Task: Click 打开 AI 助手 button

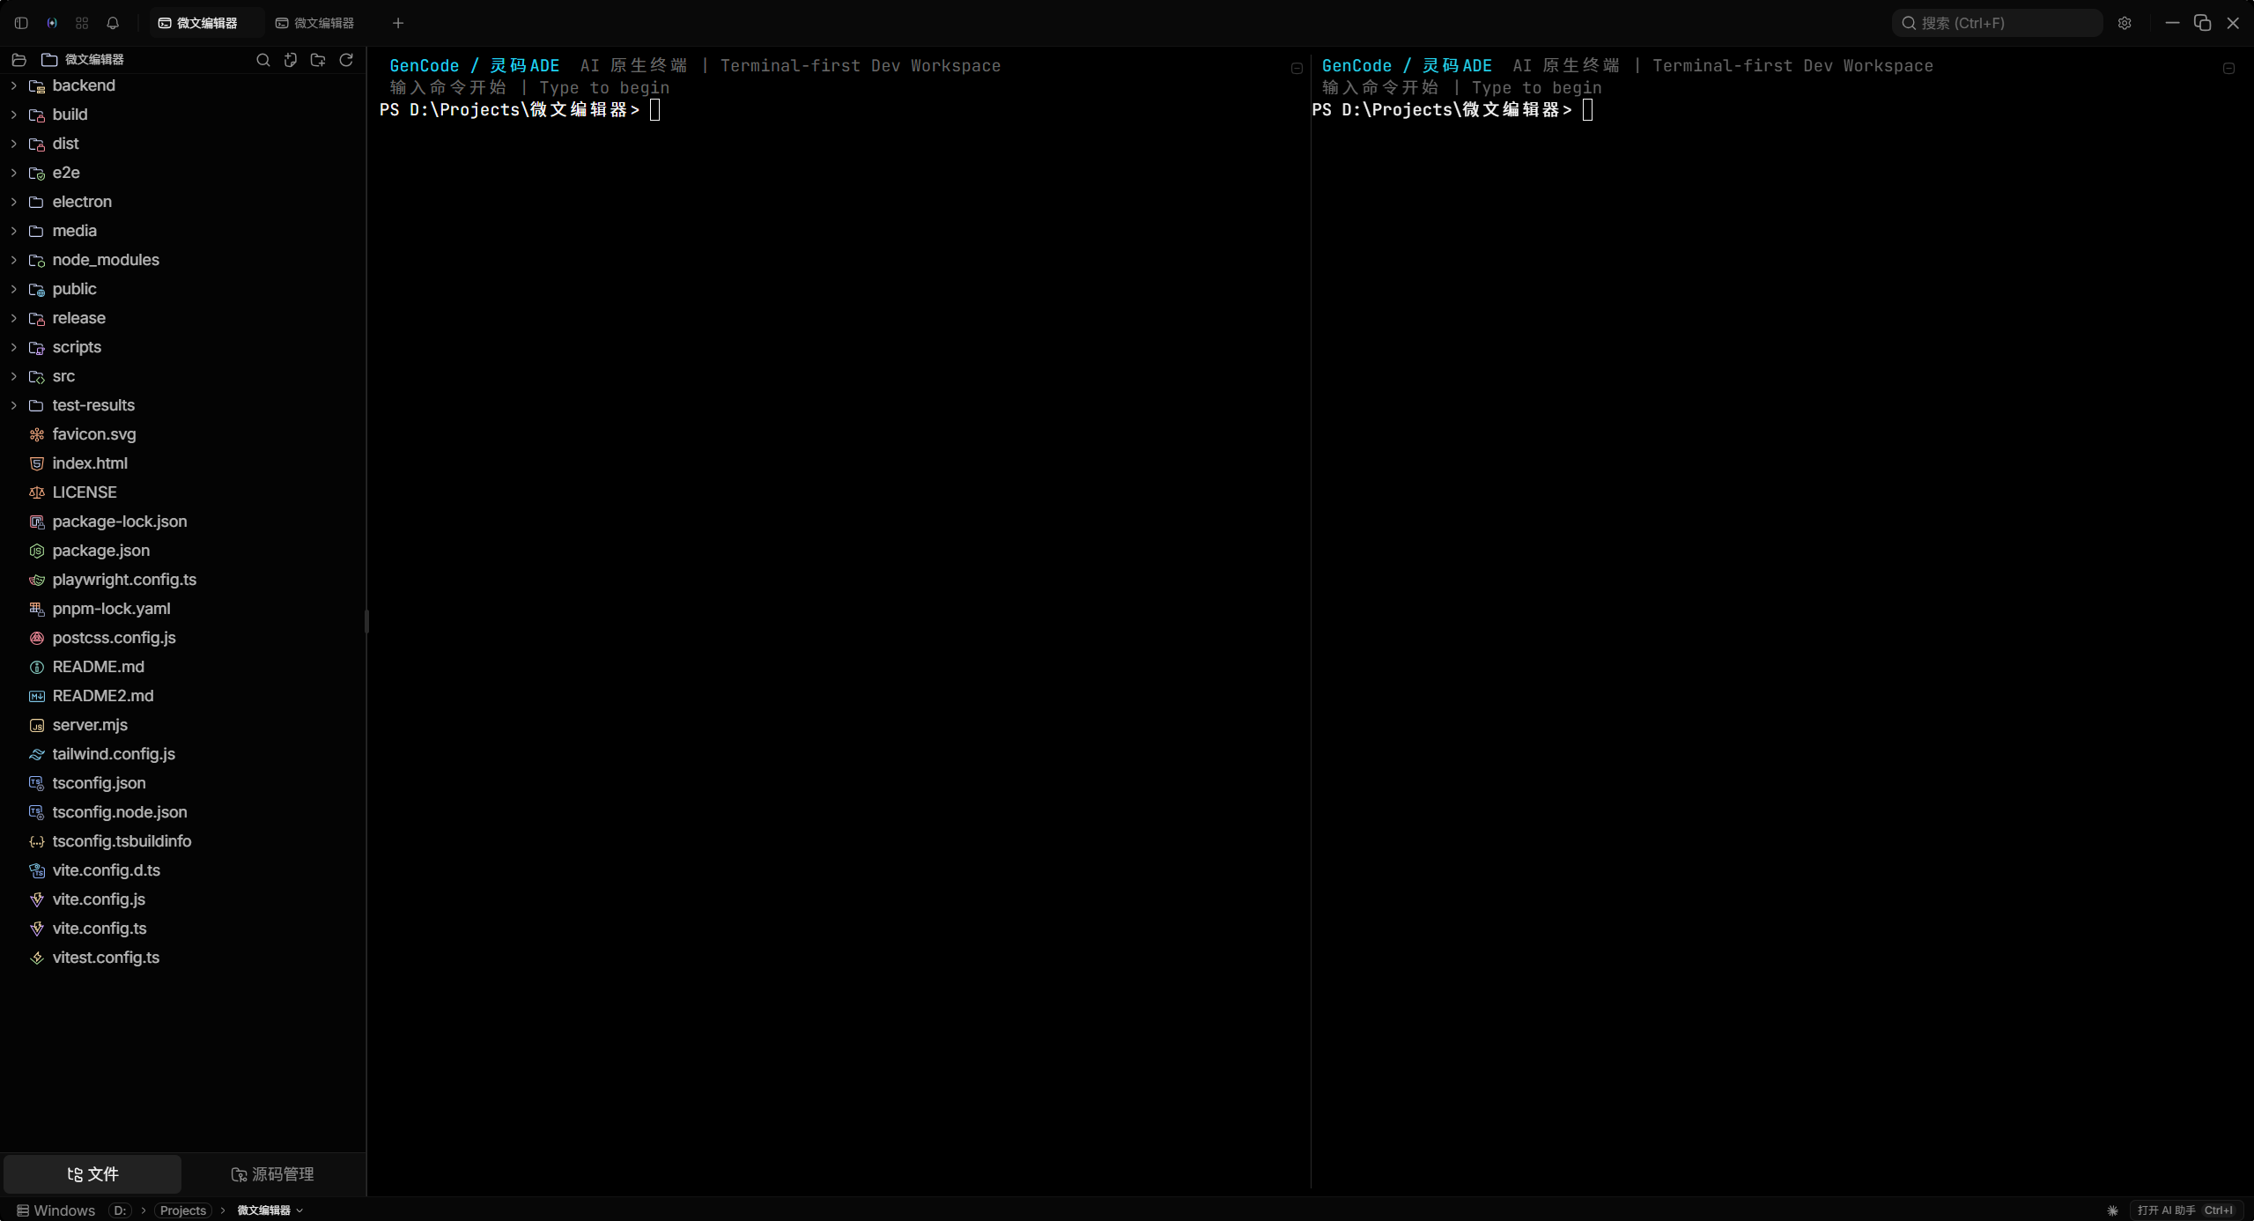Action: click(2186, 1210)
